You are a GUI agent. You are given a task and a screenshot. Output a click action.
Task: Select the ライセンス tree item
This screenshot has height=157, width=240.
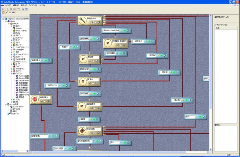click(19, 66)
